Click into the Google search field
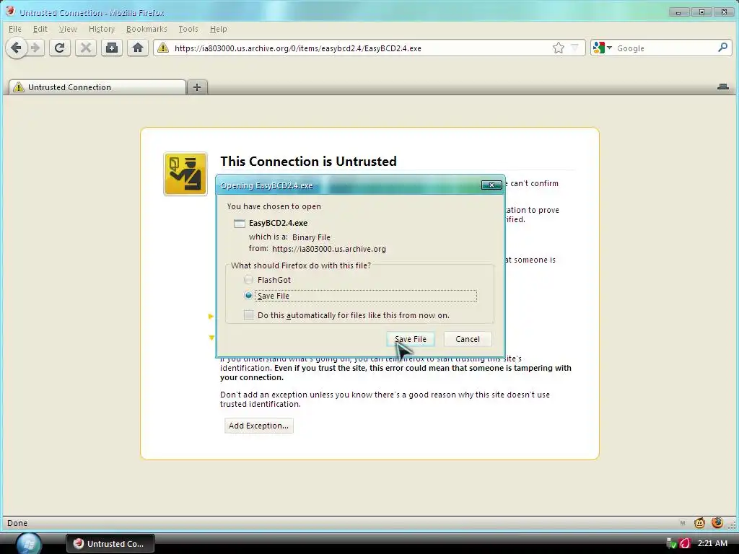This screenshot has height=554, width=739. [665, 48]
